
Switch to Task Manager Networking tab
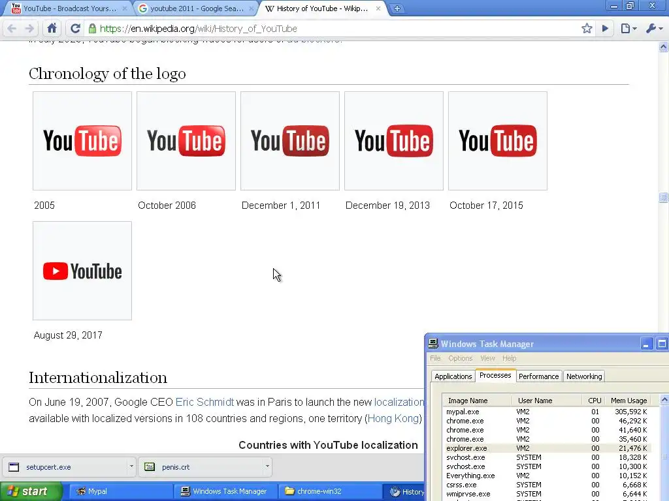tap(584, 376)
